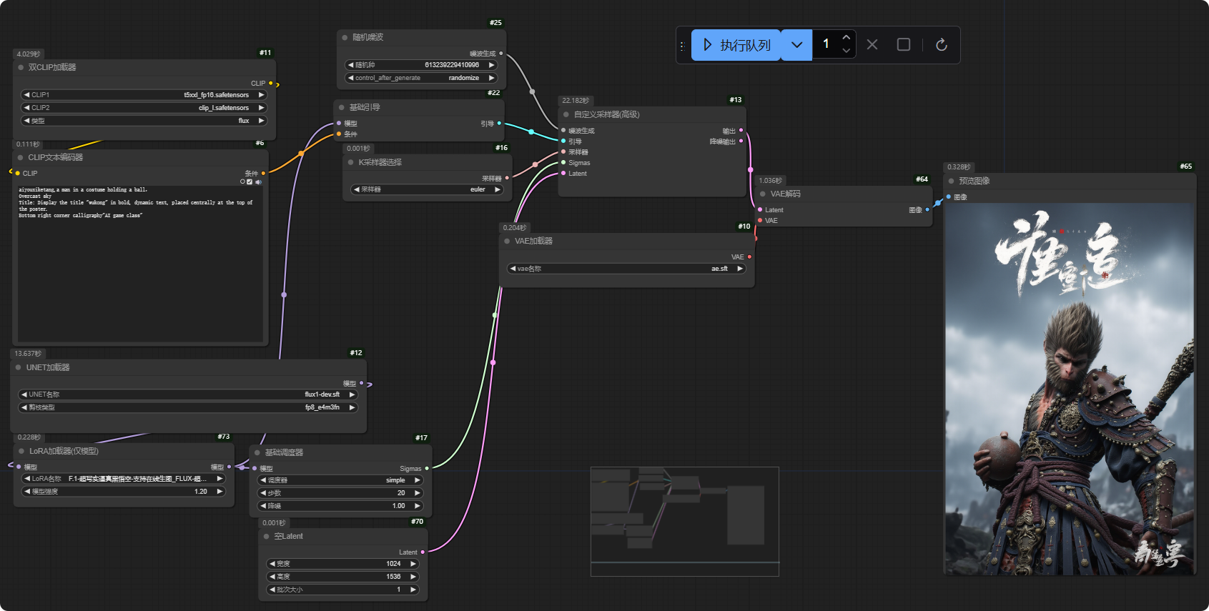Click the generated Wukong preview image
This screenshot has width=1209, height=611.
(x=1070, y=389)
